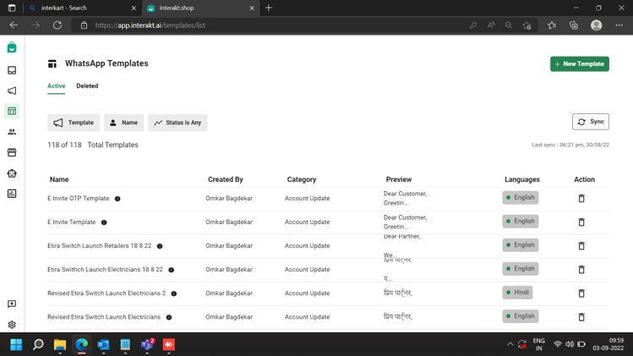Open browser profile avatar
633x356 pixels.
pyautogui.click(x=597, y=25)
